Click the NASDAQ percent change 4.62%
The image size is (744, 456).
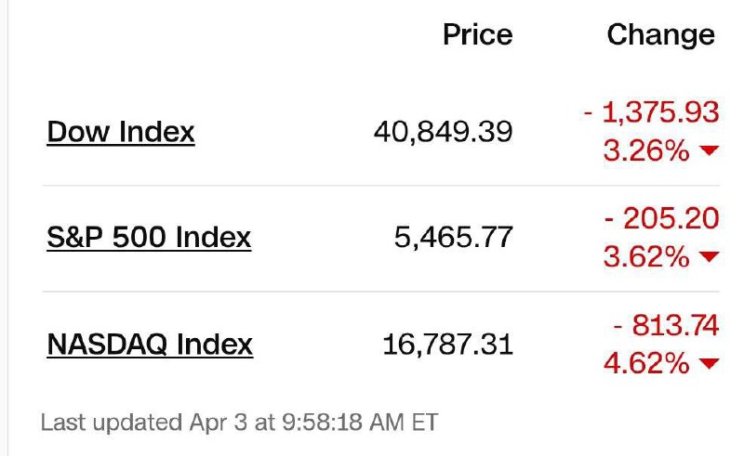pos(645,363)
